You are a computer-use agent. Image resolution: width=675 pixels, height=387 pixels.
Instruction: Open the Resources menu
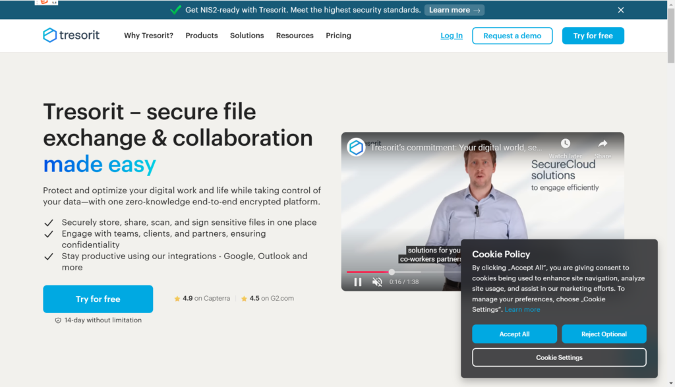295,36
